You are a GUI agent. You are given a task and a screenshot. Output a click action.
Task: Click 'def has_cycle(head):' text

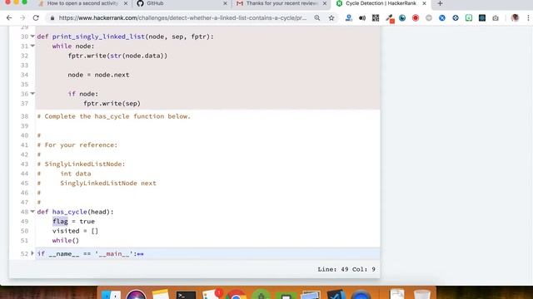[x=76, y=212]
